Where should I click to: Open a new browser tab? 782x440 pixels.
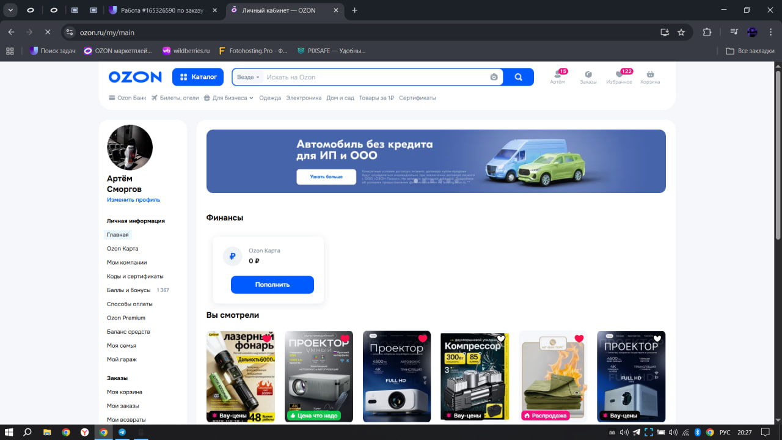pyautogui.click(x=355, y=10)
